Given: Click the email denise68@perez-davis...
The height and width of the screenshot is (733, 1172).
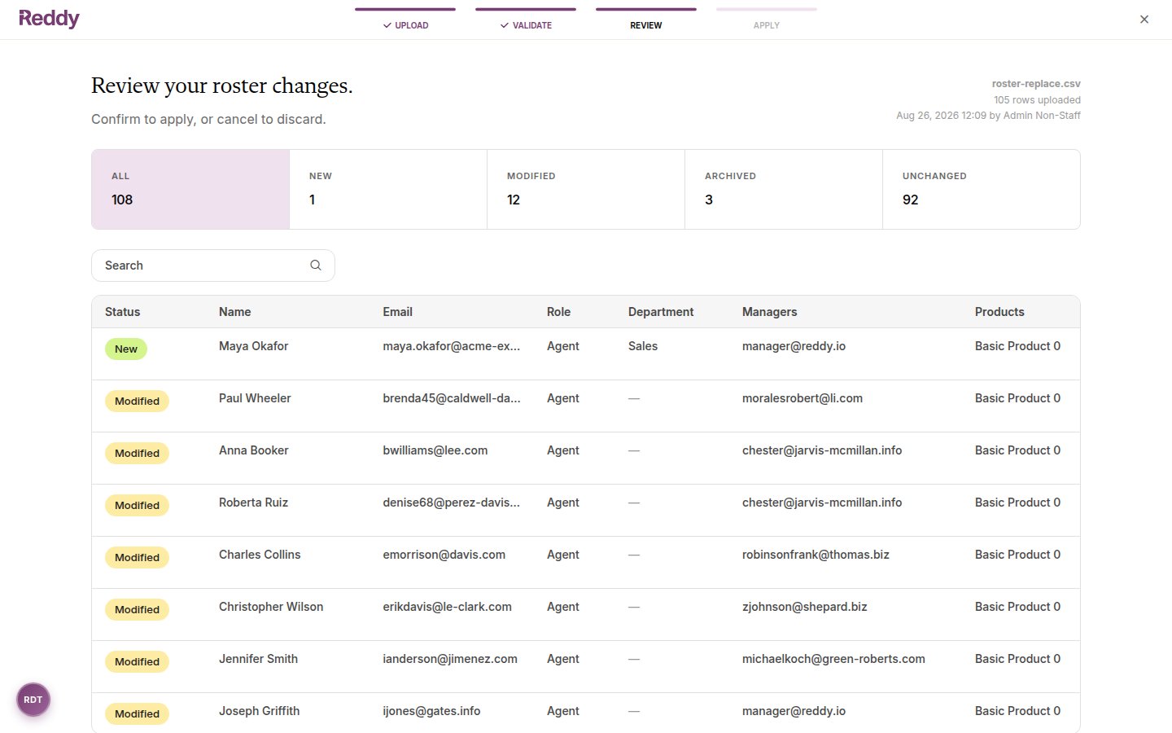Looking at the screenshot, I should point(452,503).
